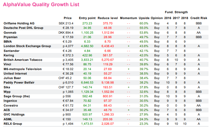Click Ingenico reduce level 97.37
Viewport: 211px width, 127px height.
click(108, 101)
